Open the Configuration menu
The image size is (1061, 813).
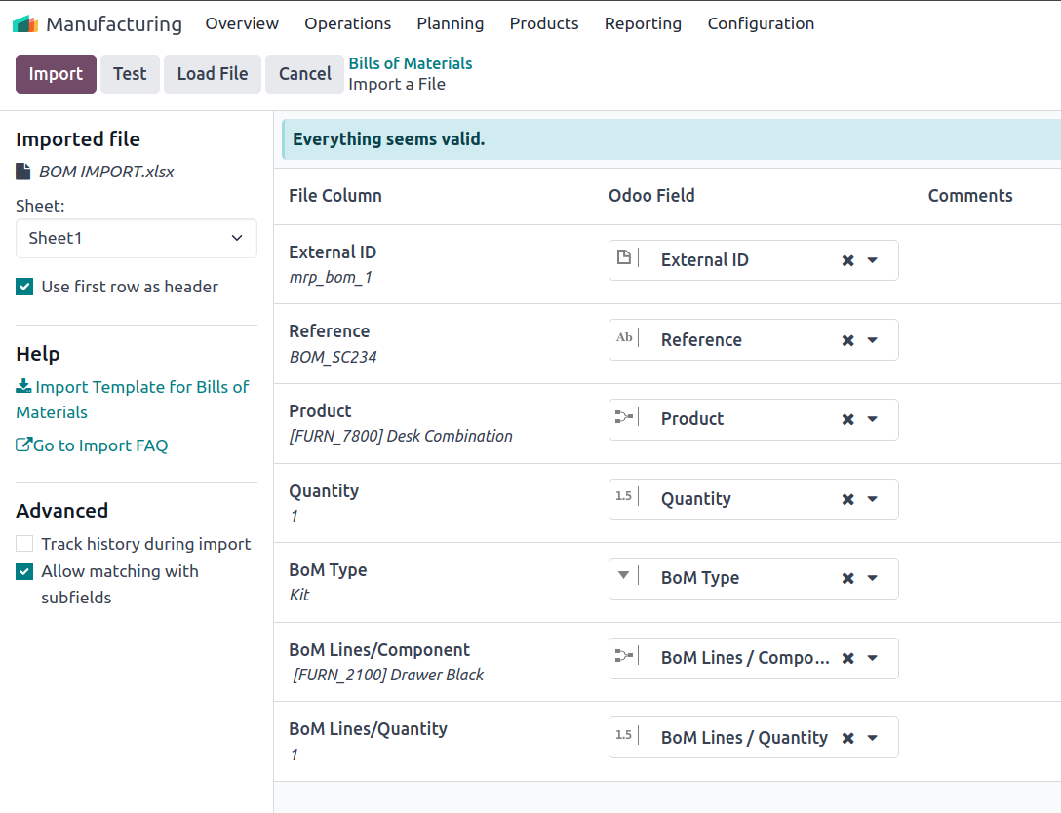[761, 23]
